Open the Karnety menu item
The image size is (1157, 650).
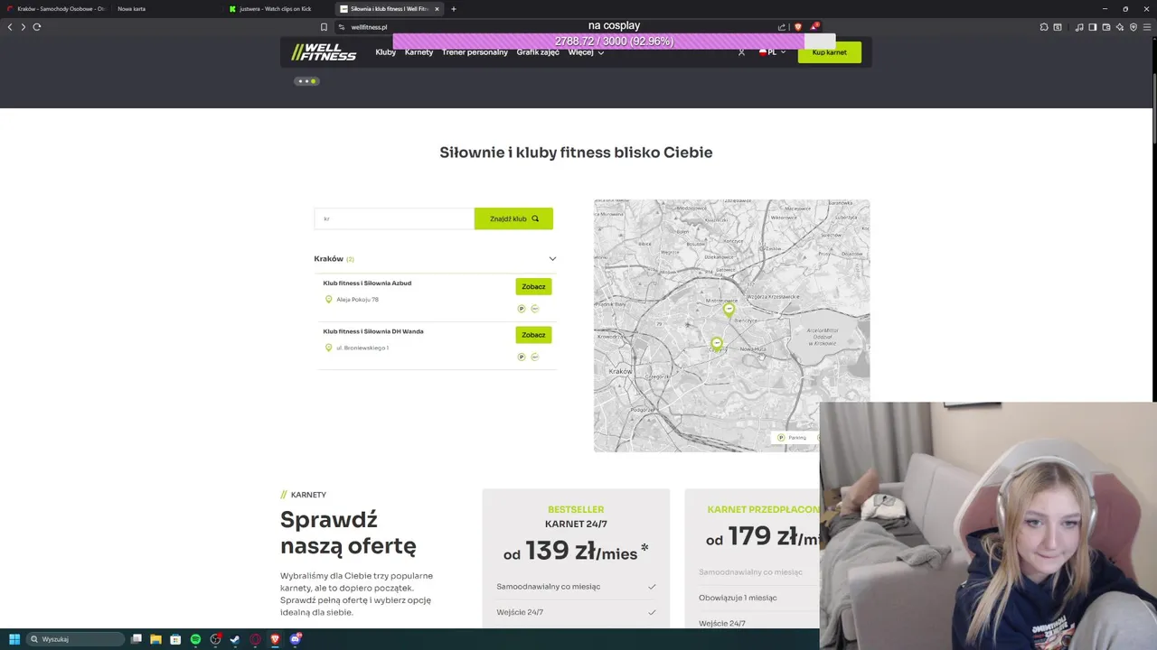[x=419, y=52]
